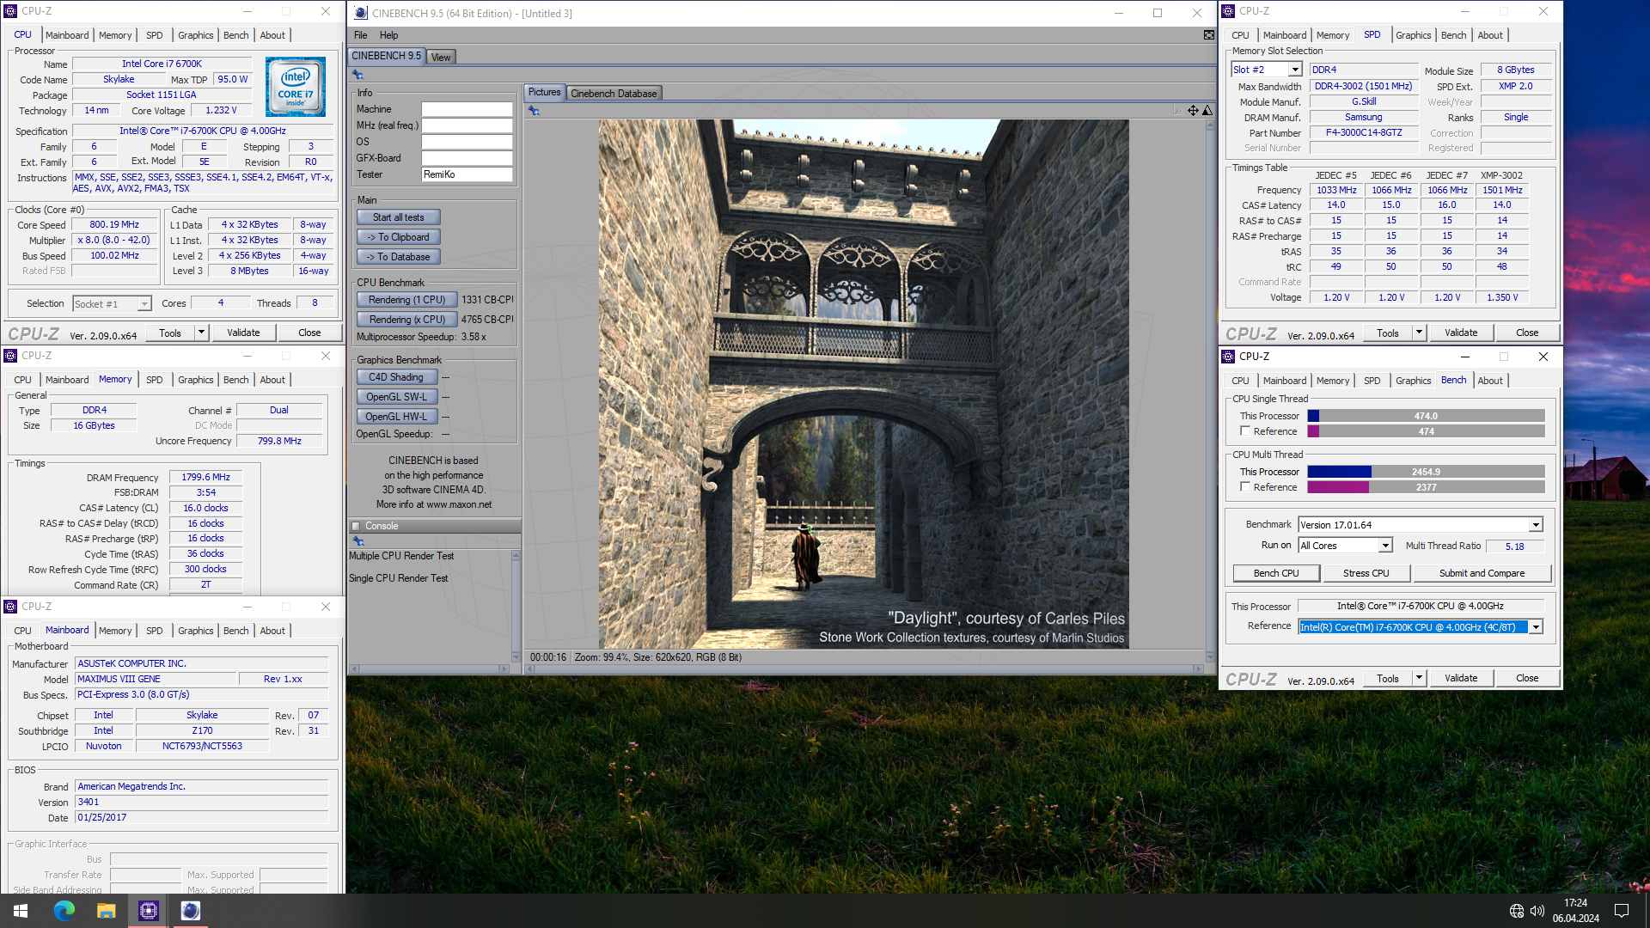Click the pin icon above Info panel
The width and height of the screenshot is (1650, 928).
(x=358, y=76)
